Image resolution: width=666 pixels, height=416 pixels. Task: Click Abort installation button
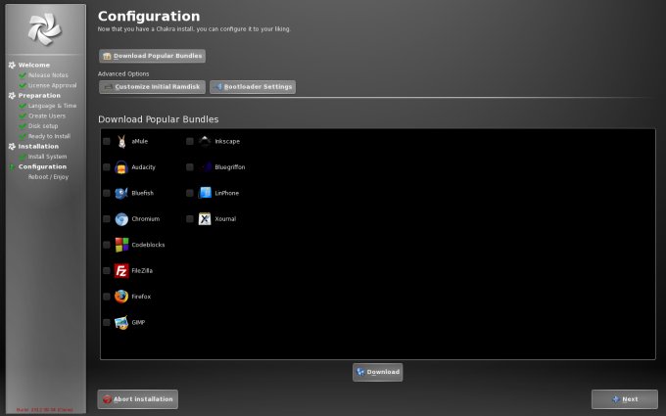click(x=137, y=399)
